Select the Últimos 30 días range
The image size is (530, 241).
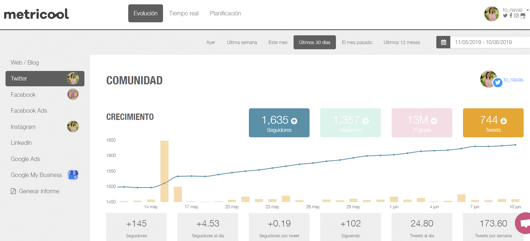(x=315, y=42)
